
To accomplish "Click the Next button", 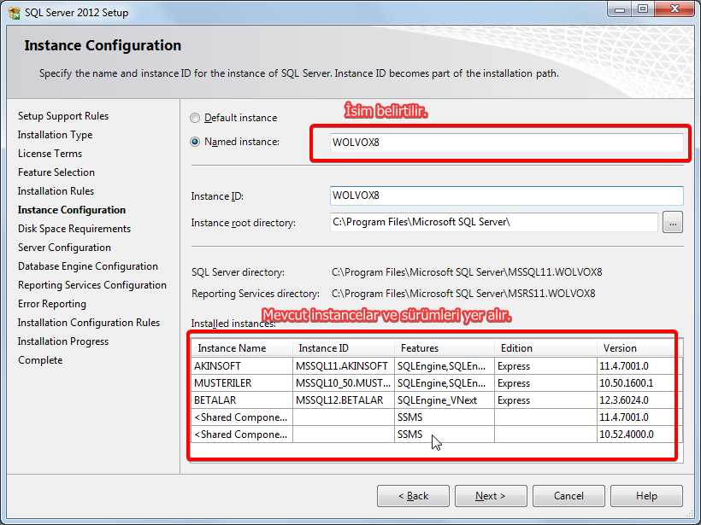I will [x=491, y=496].
